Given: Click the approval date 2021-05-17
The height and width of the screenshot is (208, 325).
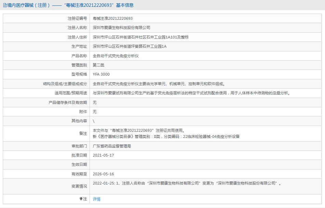Looking at the screenshot, I should [103, 155].
